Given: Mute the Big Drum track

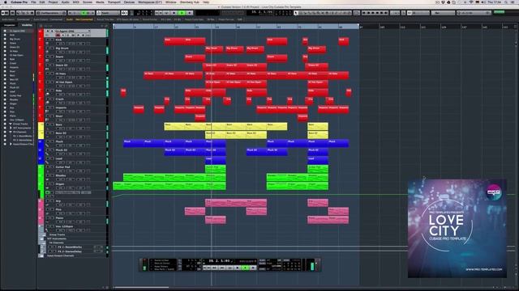Looking at the screenshot, I should click(48, 48).
